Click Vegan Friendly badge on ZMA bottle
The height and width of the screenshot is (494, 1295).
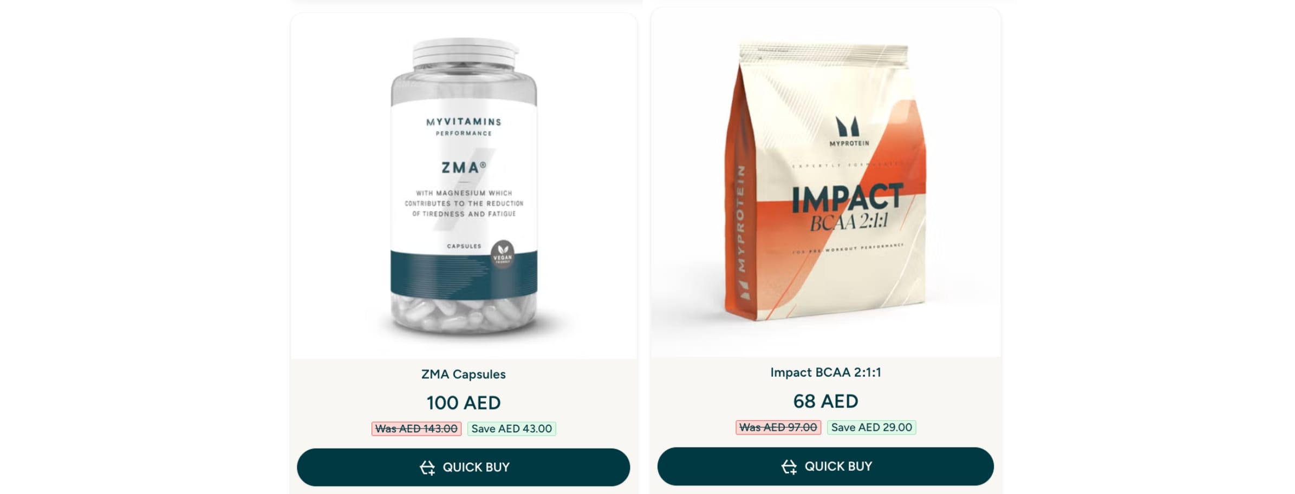tap(502, 254)
